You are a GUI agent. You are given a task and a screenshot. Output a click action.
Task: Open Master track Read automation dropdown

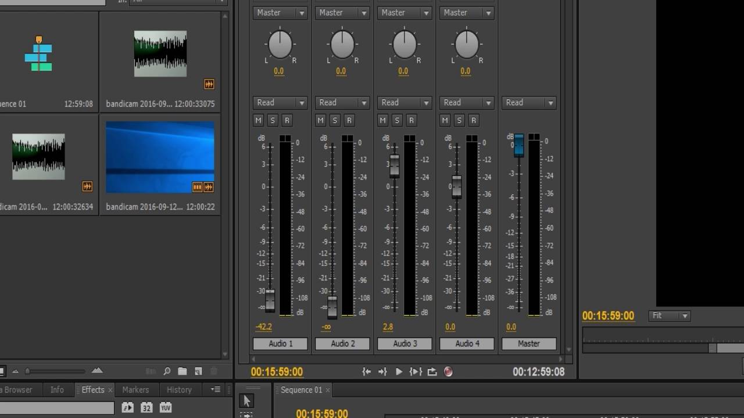click(x=529, y=103)
